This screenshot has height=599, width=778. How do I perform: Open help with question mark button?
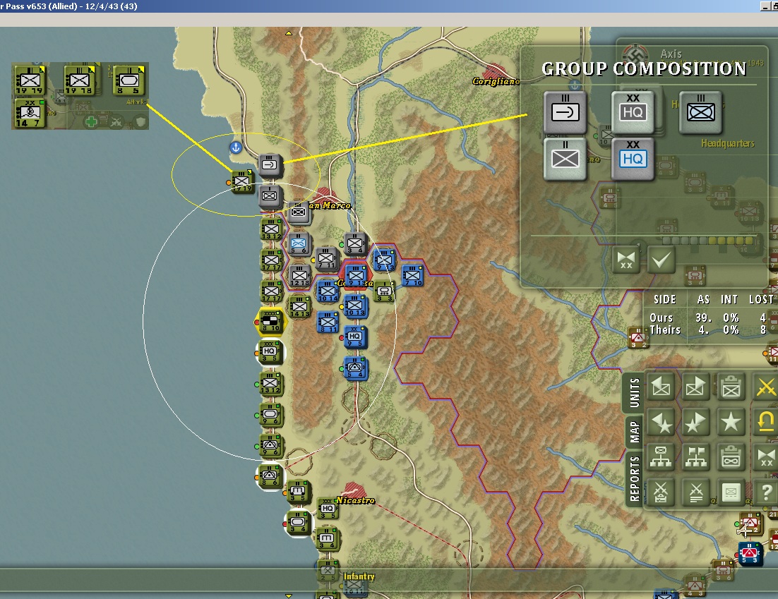pos(765,492)
